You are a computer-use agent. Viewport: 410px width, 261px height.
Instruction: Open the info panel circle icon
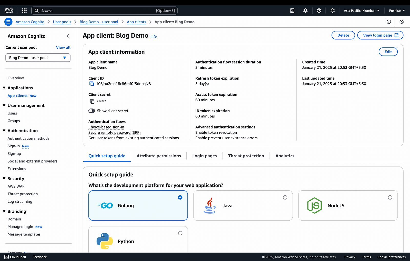(389, 22)
